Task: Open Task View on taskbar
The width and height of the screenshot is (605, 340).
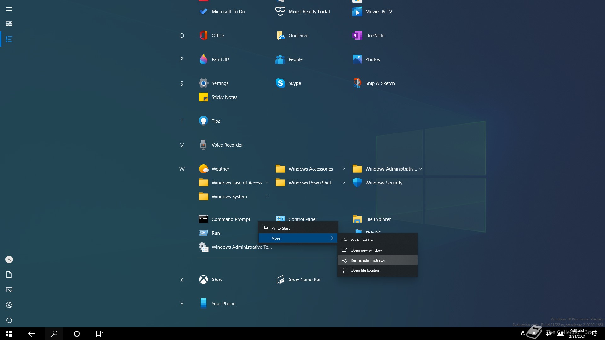Action: click(x=100, y=334)
